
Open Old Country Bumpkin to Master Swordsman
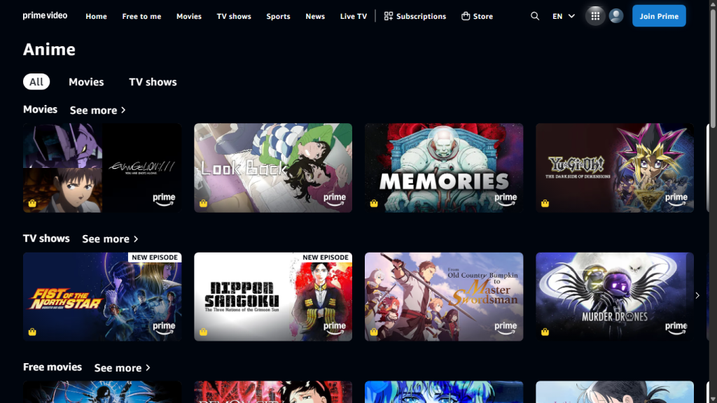(x=443, y=297)
